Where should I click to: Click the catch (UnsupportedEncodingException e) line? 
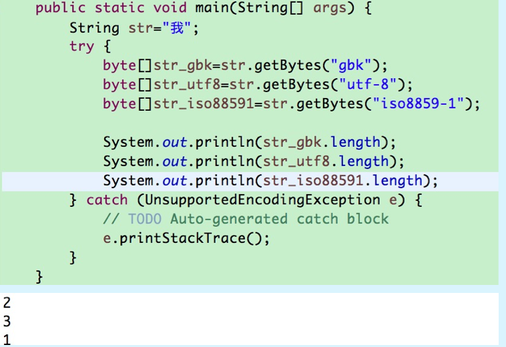[x=246, y=200]
